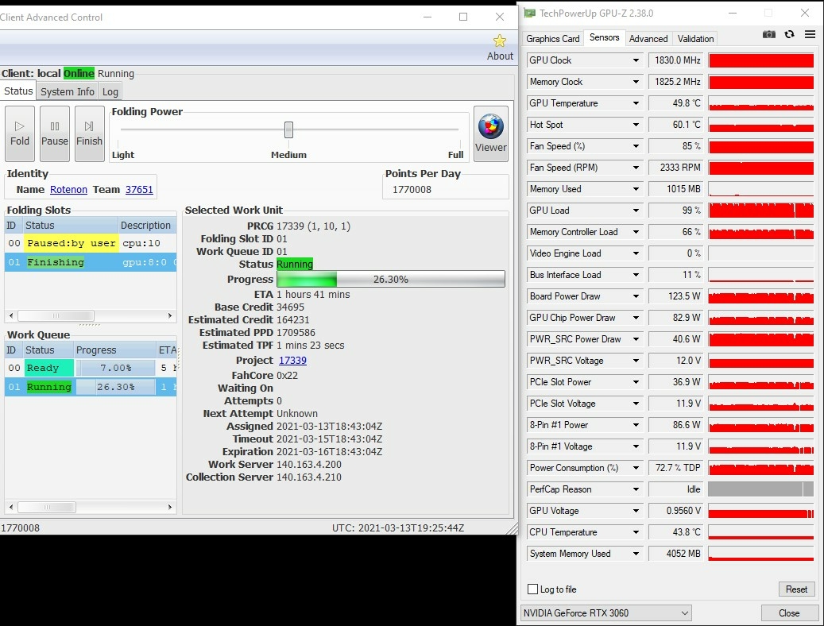Open the Project 17339 link
The width and height of the screenshot is (824, 626).
pos(292,361)
